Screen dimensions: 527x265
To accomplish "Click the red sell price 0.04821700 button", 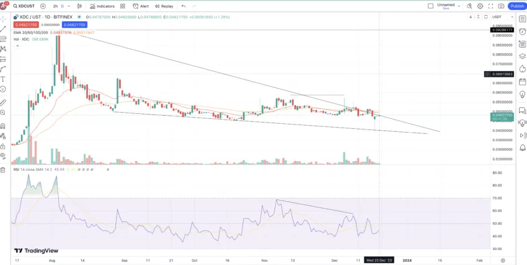I will pyautogui.click(x=26, y=25).
